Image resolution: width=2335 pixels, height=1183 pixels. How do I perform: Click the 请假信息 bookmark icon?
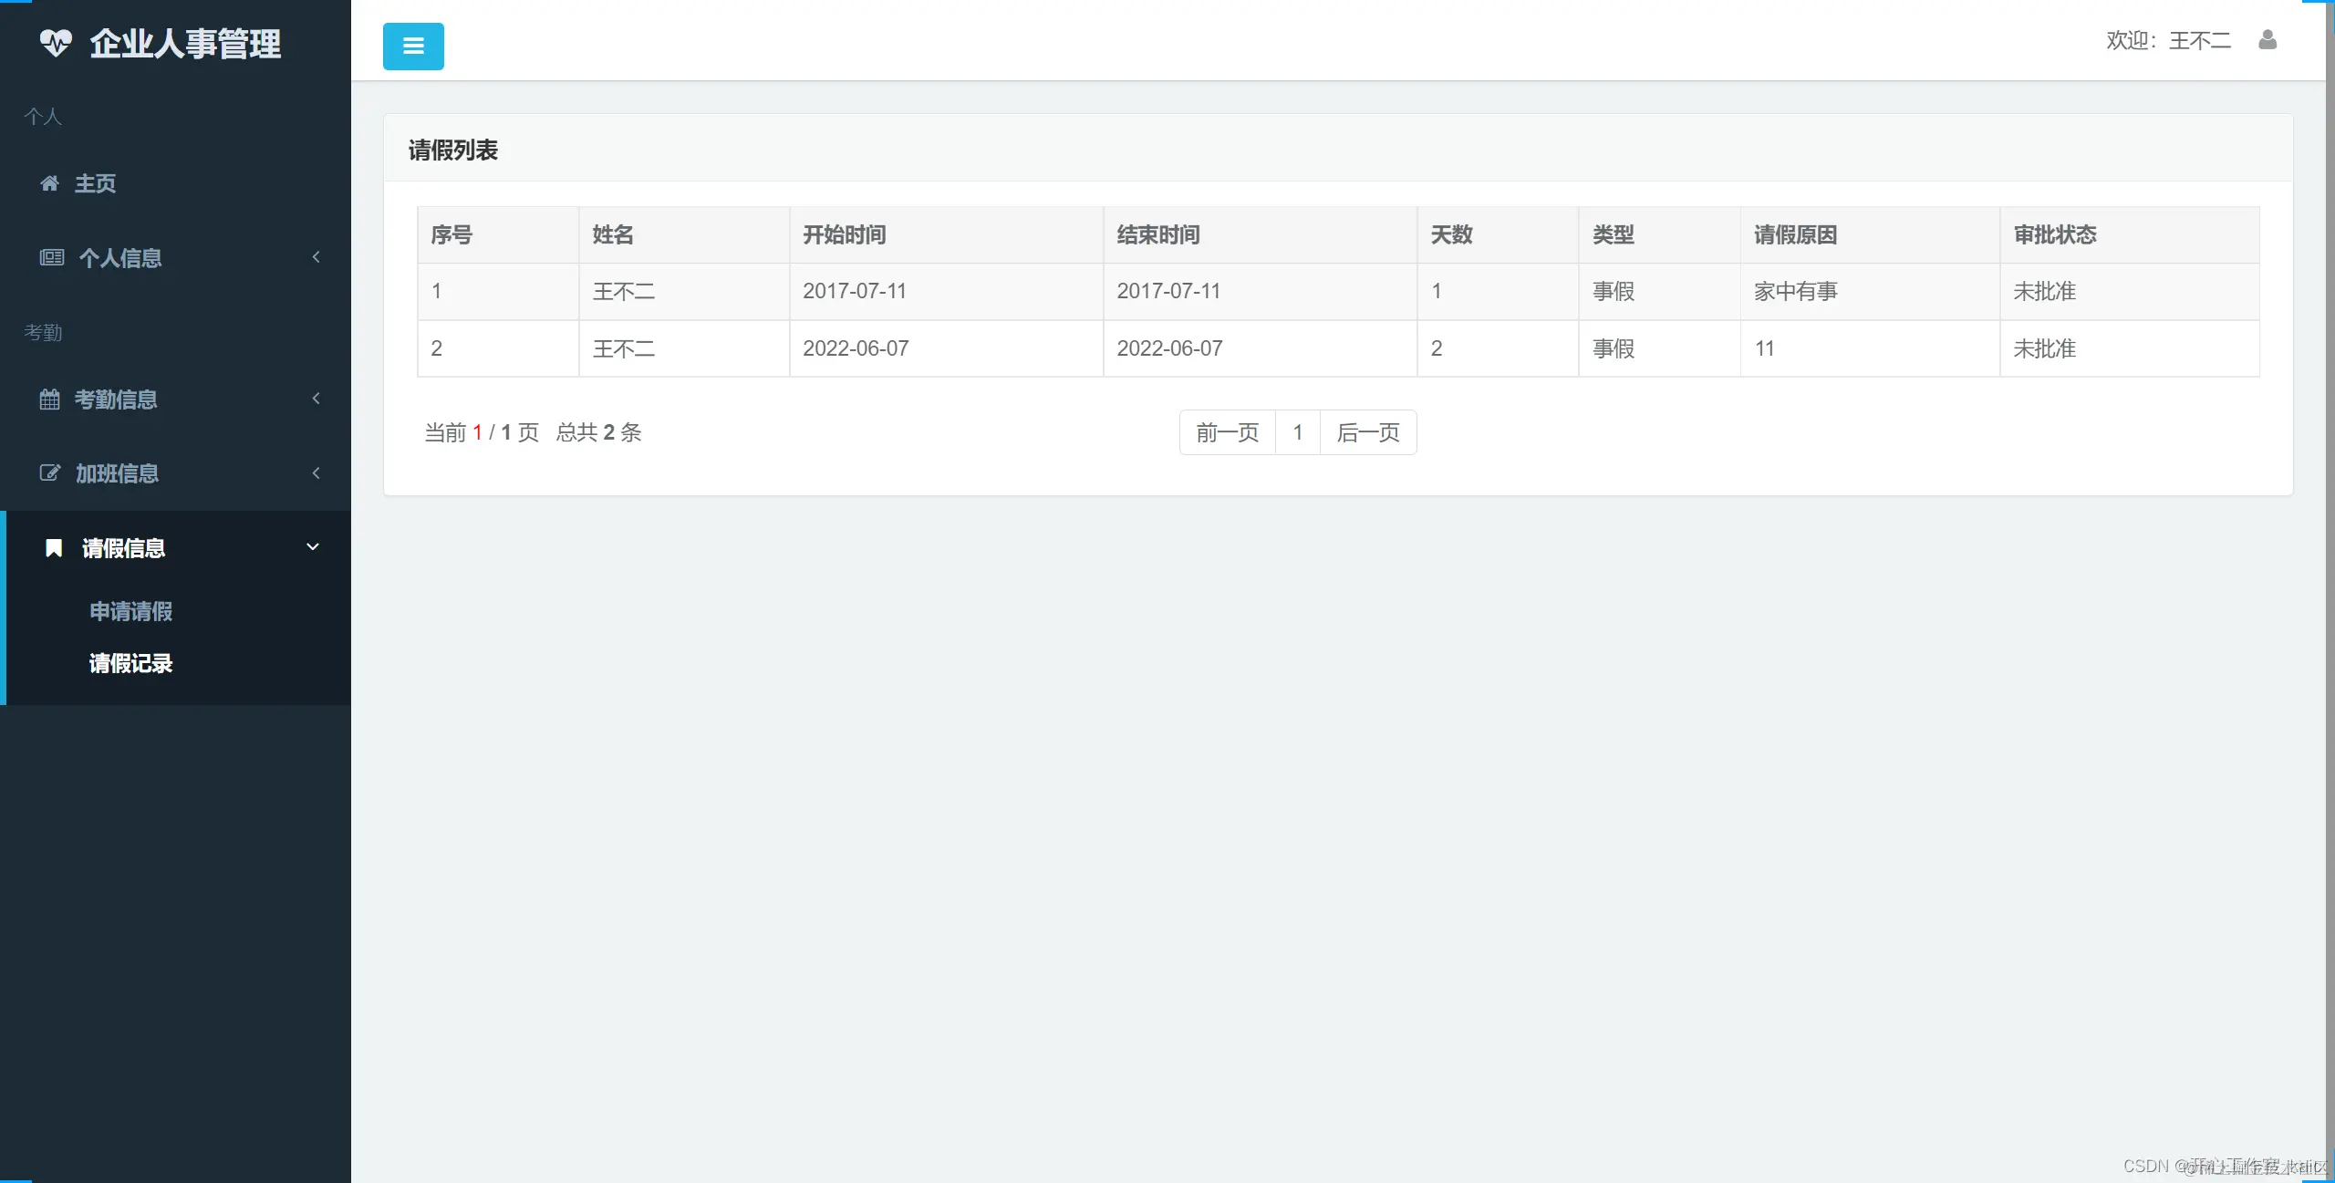(54, 548)
